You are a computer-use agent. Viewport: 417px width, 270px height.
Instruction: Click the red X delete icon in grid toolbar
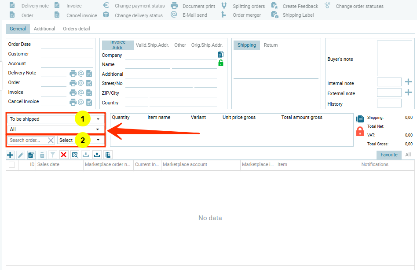click(x=64, y=155)
